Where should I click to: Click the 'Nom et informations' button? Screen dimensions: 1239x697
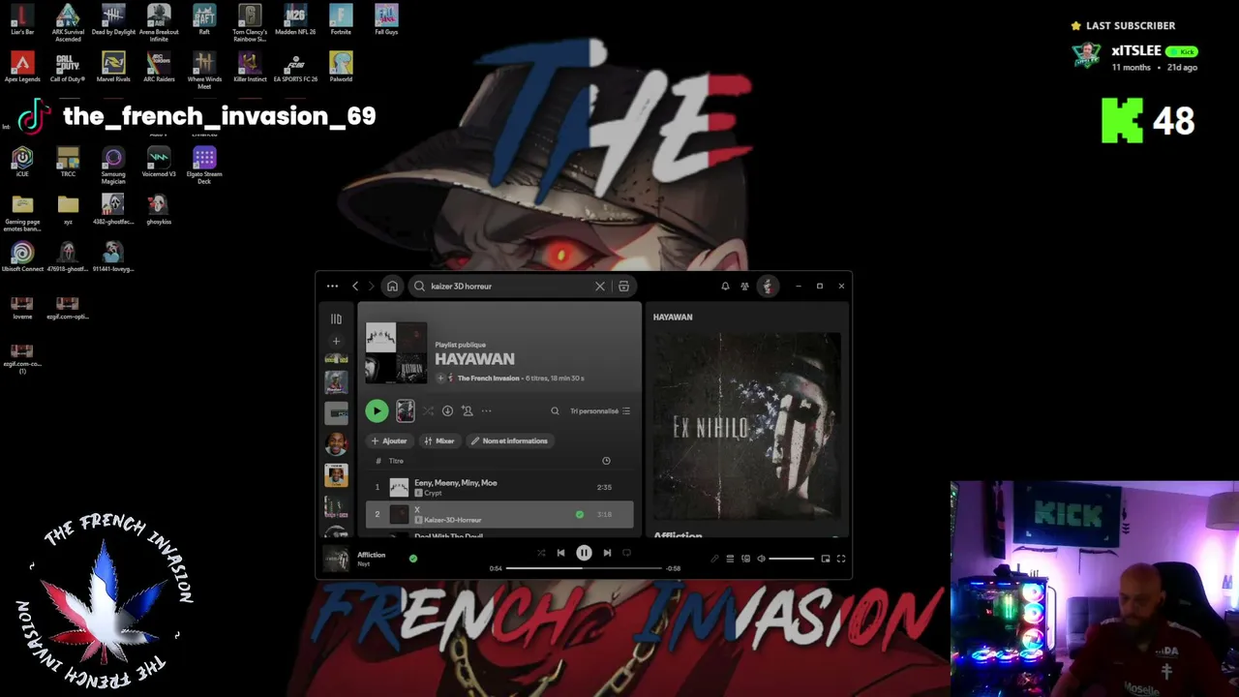click(x=509, y=441)
